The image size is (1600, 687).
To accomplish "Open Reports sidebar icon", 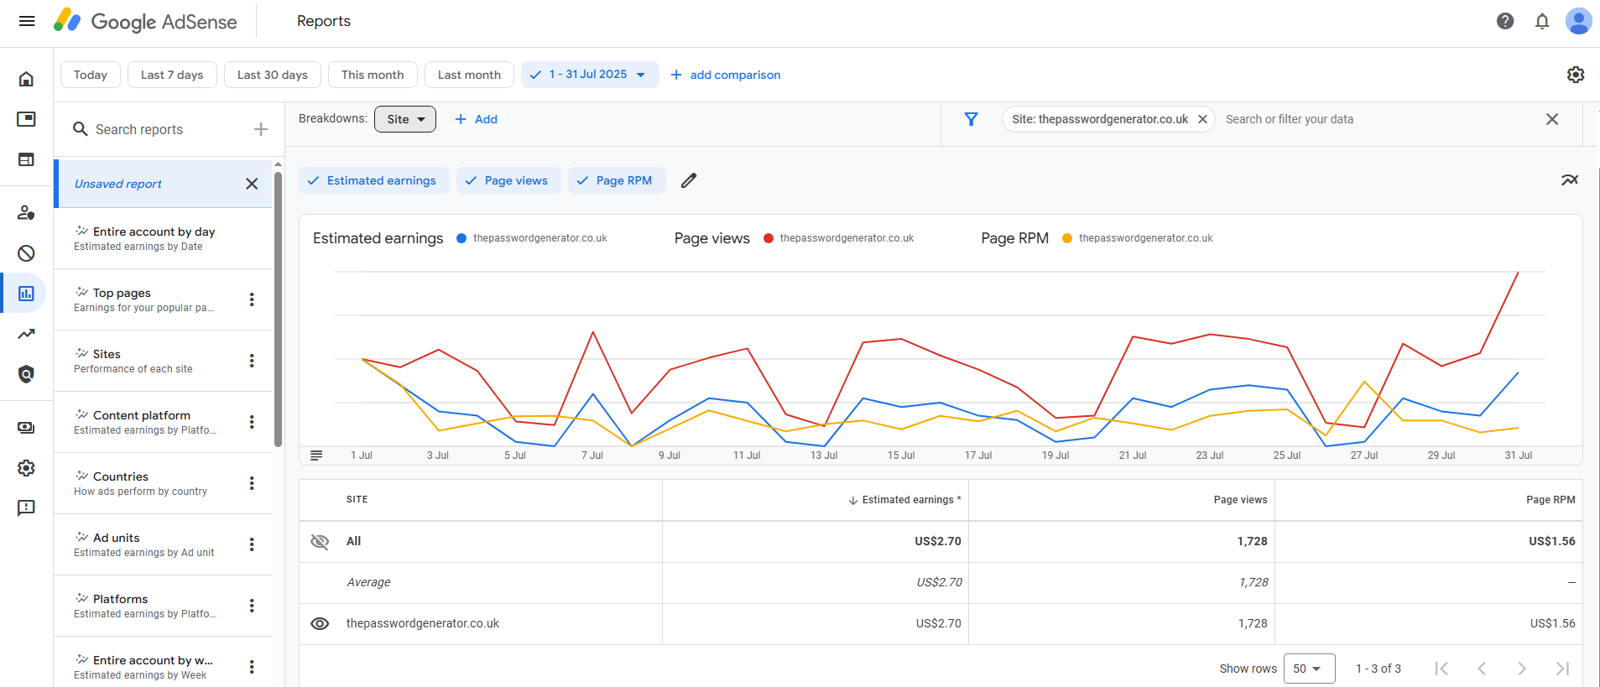I will click(x=26, y=294).
